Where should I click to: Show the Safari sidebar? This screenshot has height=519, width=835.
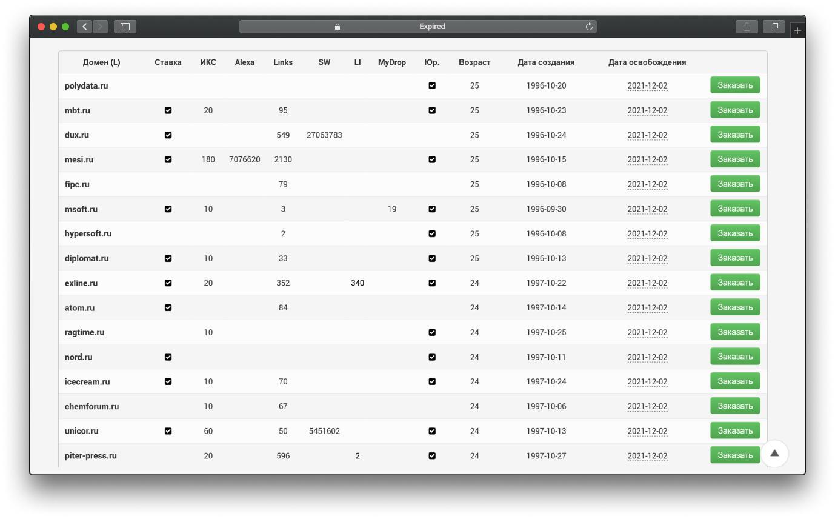pyautogui.click(x=125, y=27)
